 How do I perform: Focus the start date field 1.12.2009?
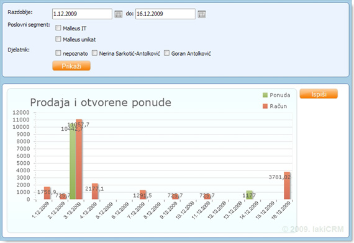82,14
